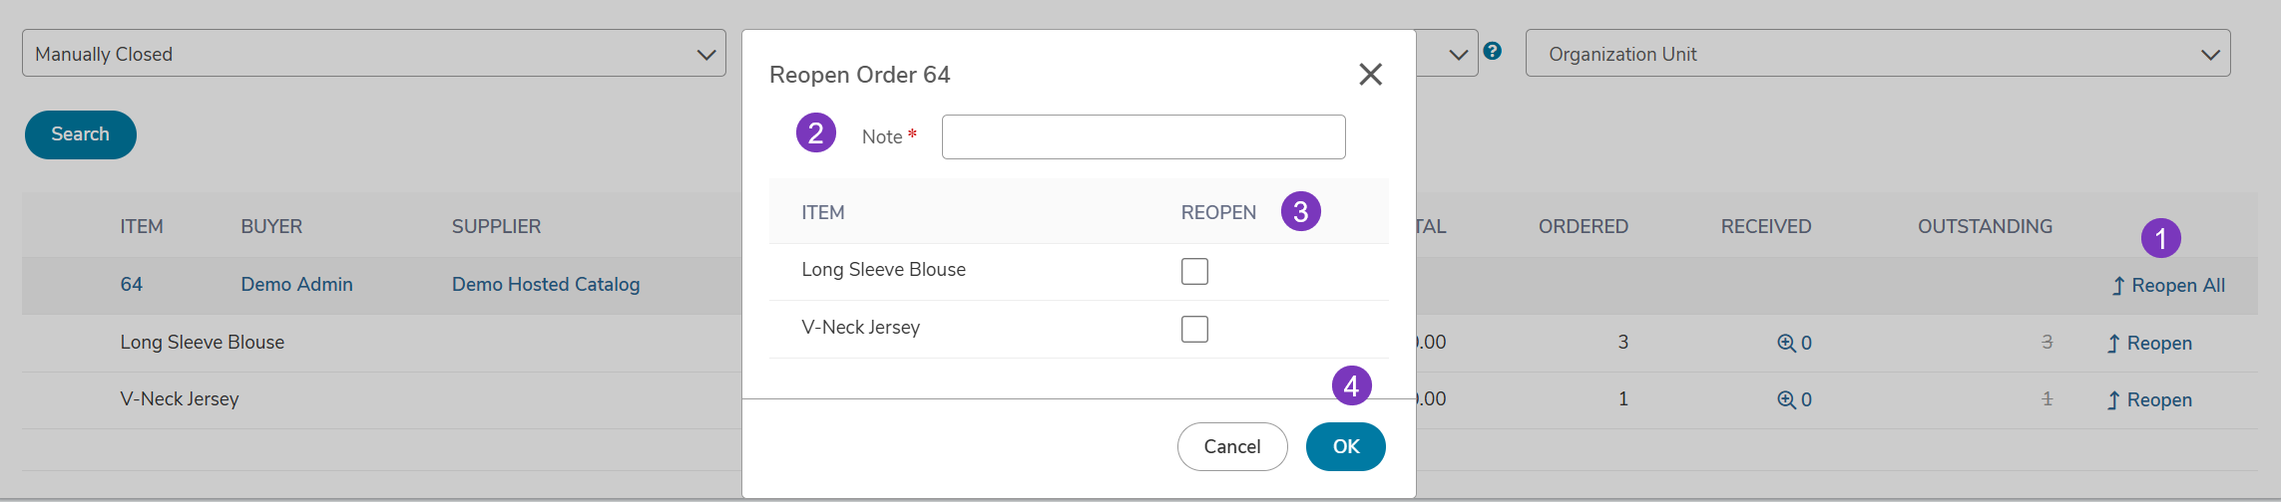Check the V-Neck Jersey reopen checkbox
2281x502 pixels.
pyautogui.click(x=1194, y=329)
